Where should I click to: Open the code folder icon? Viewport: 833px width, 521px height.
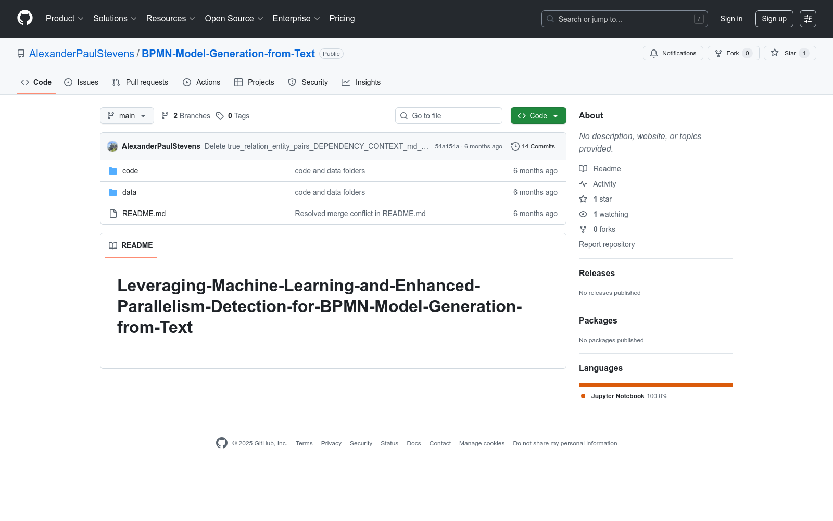coord(113,171)
